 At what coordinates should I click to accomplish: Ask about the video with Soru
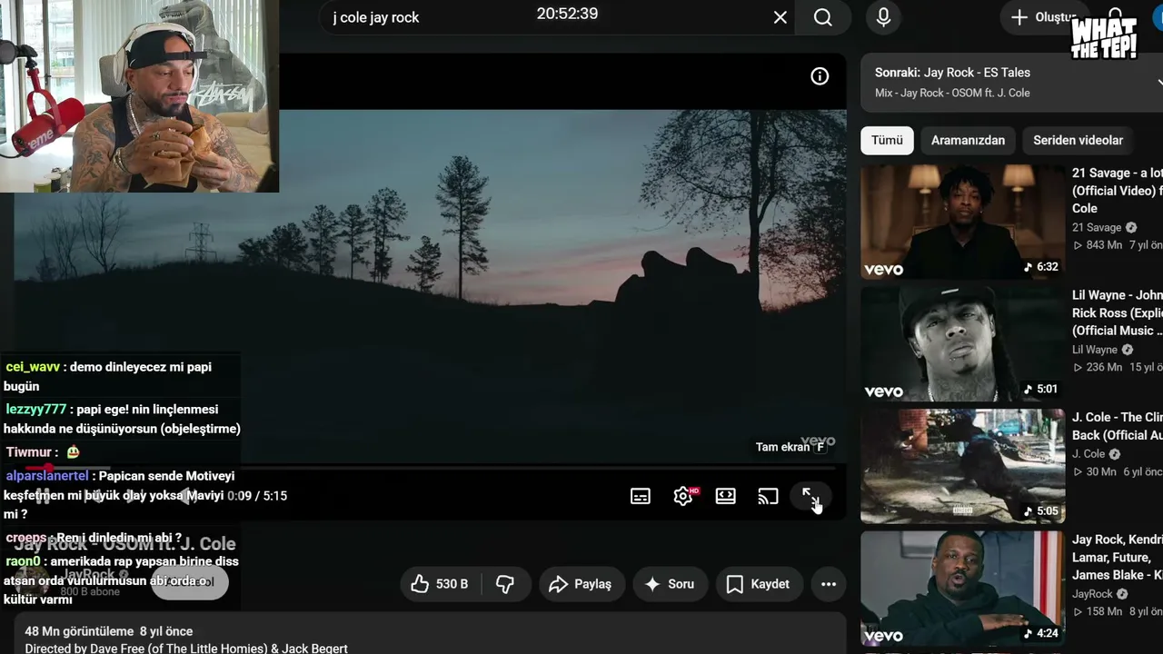coord(670,584)
